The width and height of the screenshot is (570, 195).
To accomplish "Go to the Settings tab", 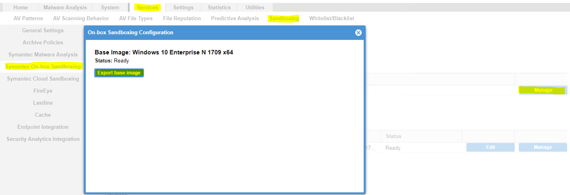I will point(183,7).
